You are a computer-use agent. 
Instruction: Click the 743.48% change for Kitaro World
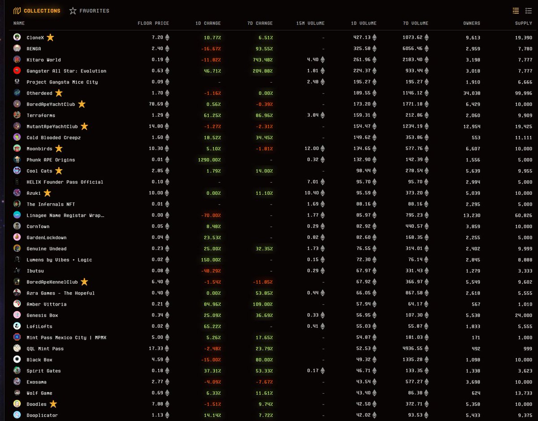click(x=262, y=60)
